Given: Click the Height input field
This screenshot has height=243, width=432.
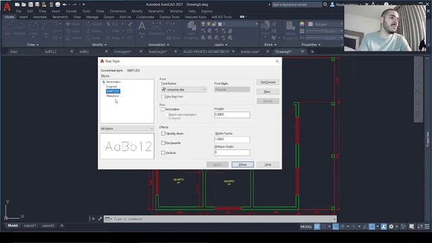Looking at the screenshot, I should coord(232,114).
